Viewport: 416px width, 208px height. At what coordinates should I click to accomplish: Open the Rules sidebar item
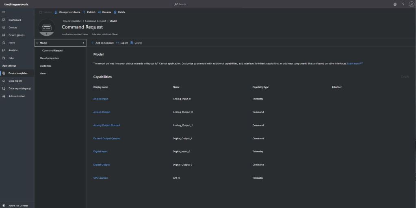[12, 43]
